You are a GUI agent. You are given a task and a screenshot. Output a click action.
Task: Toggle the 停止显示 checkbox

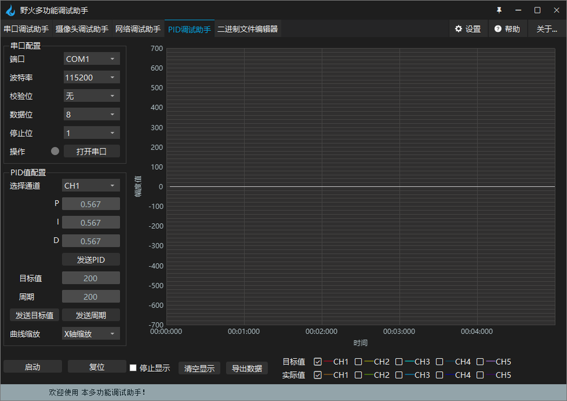pyautogui.click(x=133, y=368)
